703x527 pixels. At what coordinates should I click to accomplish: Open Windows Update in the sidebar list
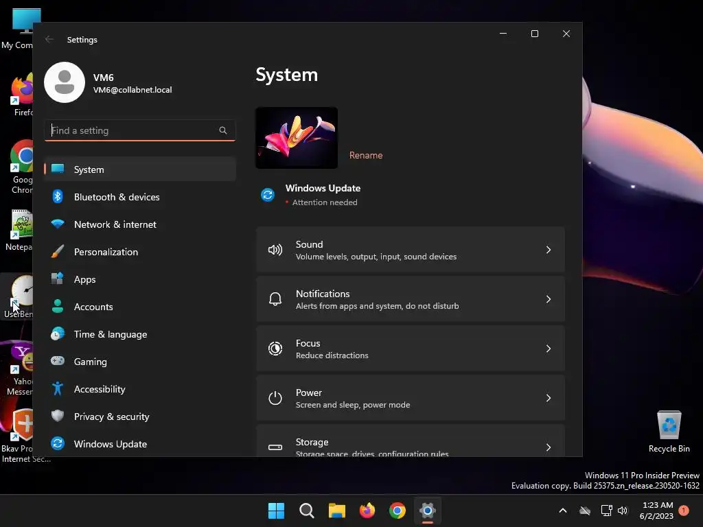[140, 444]
